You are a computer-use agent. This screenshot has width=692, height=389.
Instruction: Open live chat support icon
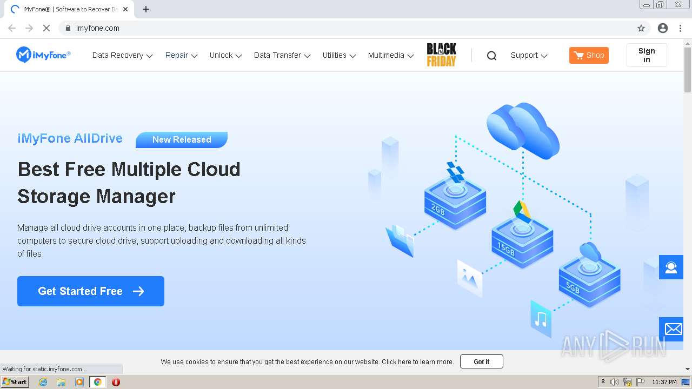pos(671,267)
